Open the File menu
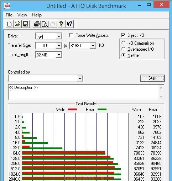The height and width of the screenshot is (181, 172). [9, 15]
